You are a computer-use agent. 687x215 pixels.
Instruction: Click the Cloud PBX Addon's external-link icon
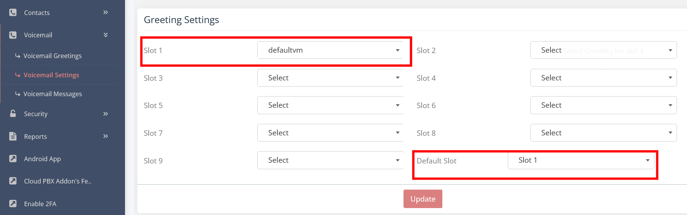(x=13, y=181)
